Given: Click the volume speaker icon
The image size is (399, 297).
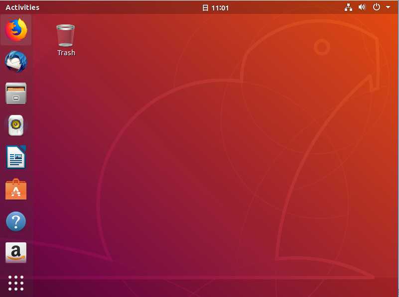Looking at the screenshot, I should (x=362, y=7).
